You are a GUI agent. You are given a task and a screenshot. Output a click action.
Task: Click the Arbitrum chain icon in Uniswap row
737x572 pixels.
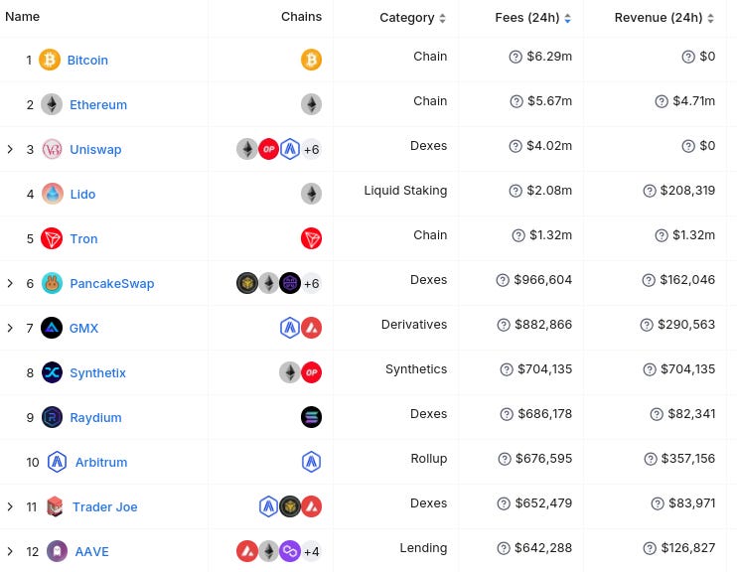coord(290,149)
